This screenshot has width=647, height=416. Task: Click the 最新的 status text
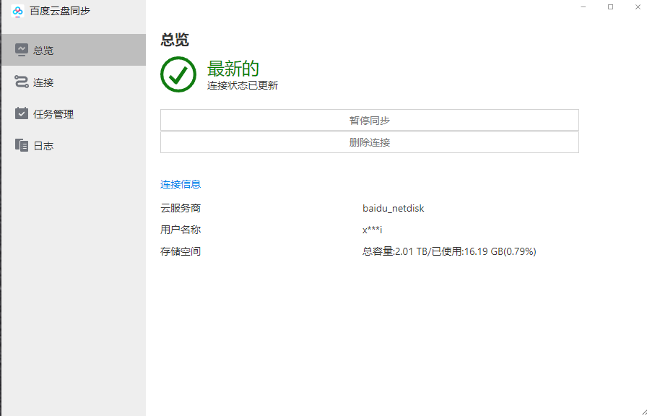[x=233, y=69]
